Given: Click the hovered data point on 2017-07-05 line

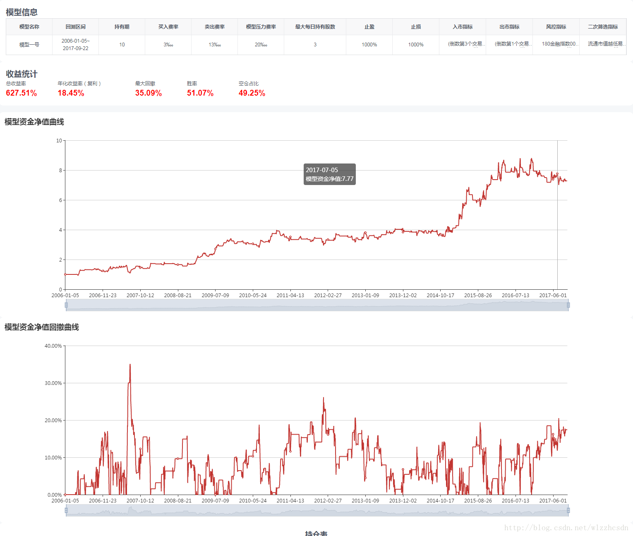Looking at the screenshot, I should tap(557, 174).
